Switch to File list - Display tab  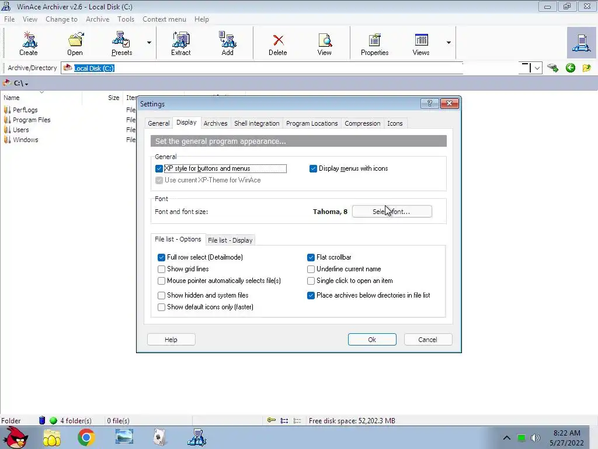coord(230,240)
